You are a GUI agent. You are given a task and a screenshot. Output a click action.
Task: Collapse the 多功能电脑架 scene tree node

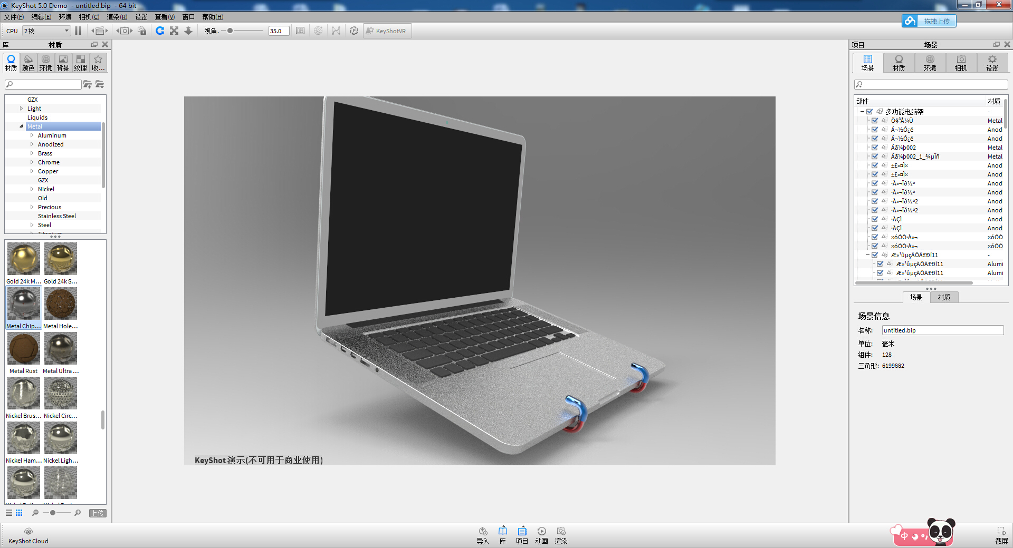point(862,112)
